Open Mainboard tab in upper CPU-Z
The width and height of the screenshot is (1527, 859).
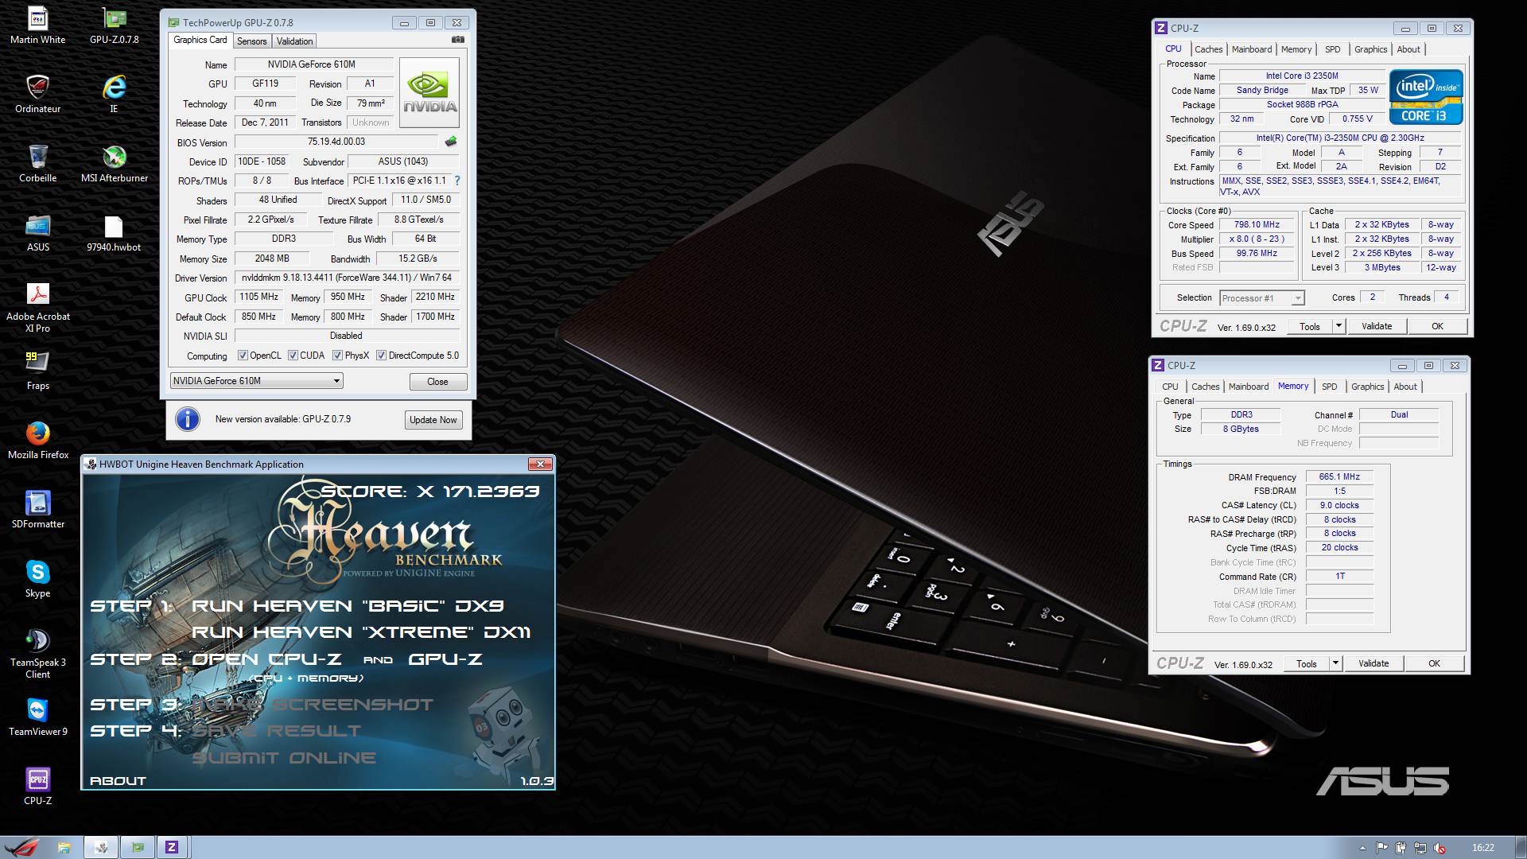[1252, 49]
